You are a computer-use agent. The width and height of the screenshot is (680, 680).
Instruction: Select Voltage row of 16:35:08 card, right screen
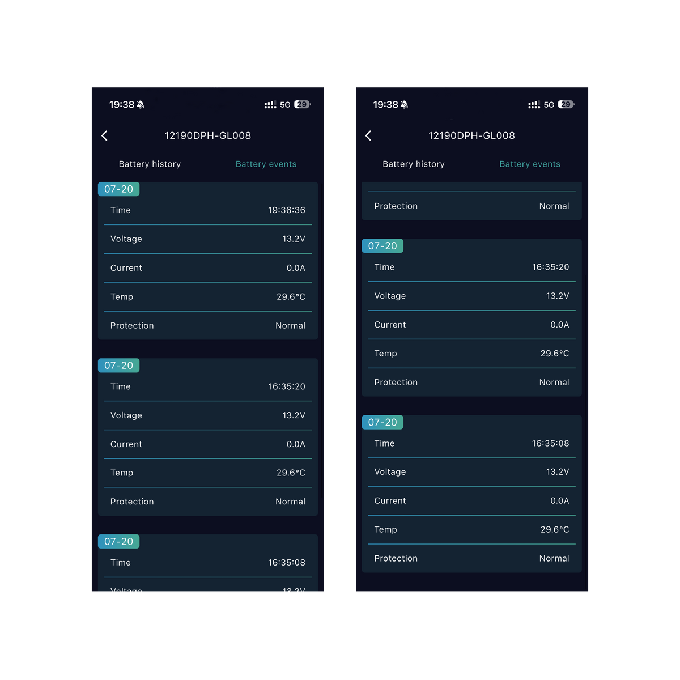click(472, 472)
